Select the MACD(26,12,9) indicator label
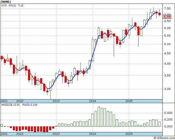This screenshot has width=175, height=140. click(x=10, y=105)
